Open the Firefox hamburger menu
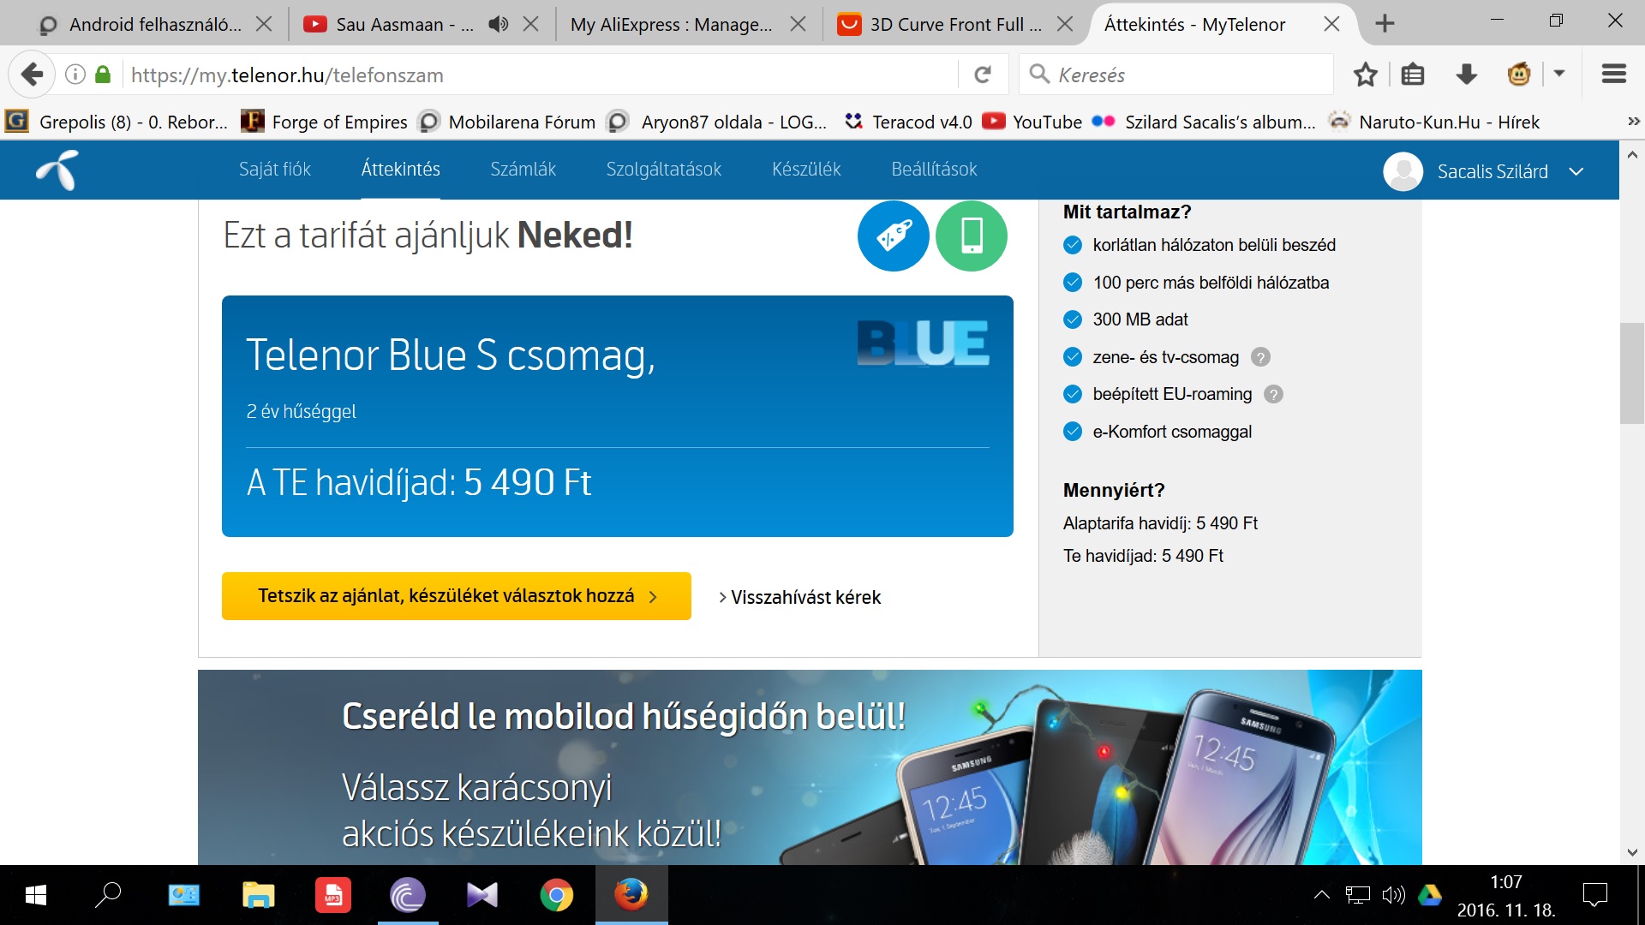The image size is (1645, 925). point(1614,75)
